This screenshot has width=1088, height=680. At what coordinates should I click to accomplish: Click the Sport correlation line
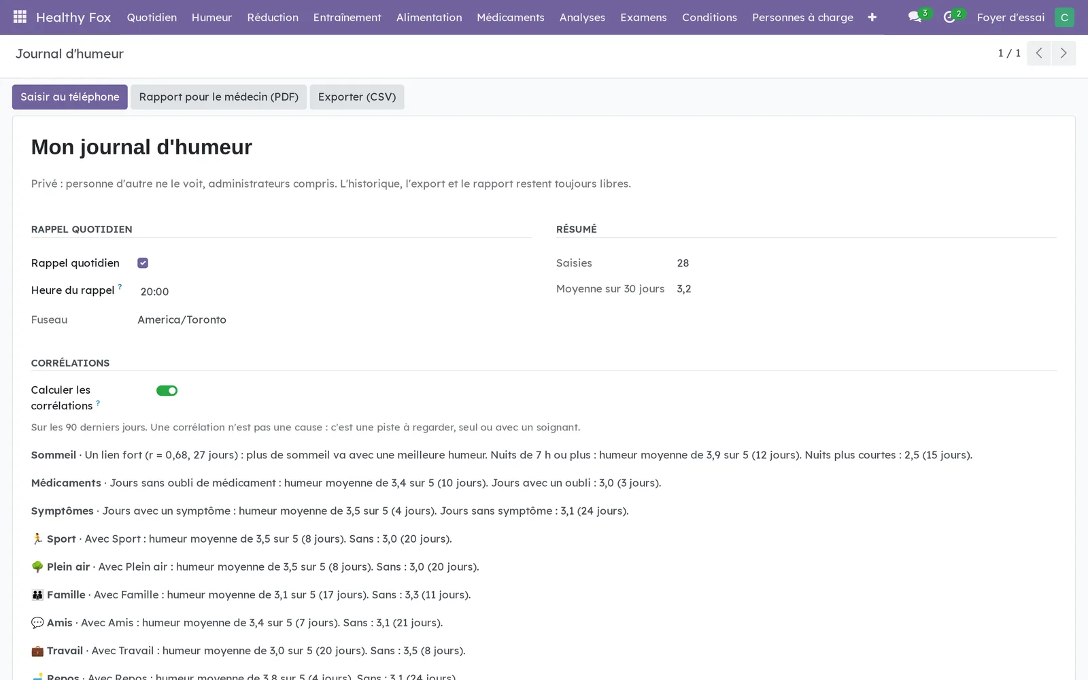pos(241,539)
